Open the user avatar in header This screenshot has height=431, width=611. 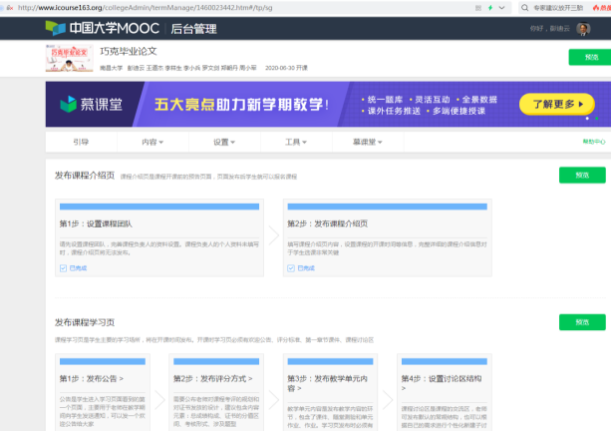tap(585, 28)
